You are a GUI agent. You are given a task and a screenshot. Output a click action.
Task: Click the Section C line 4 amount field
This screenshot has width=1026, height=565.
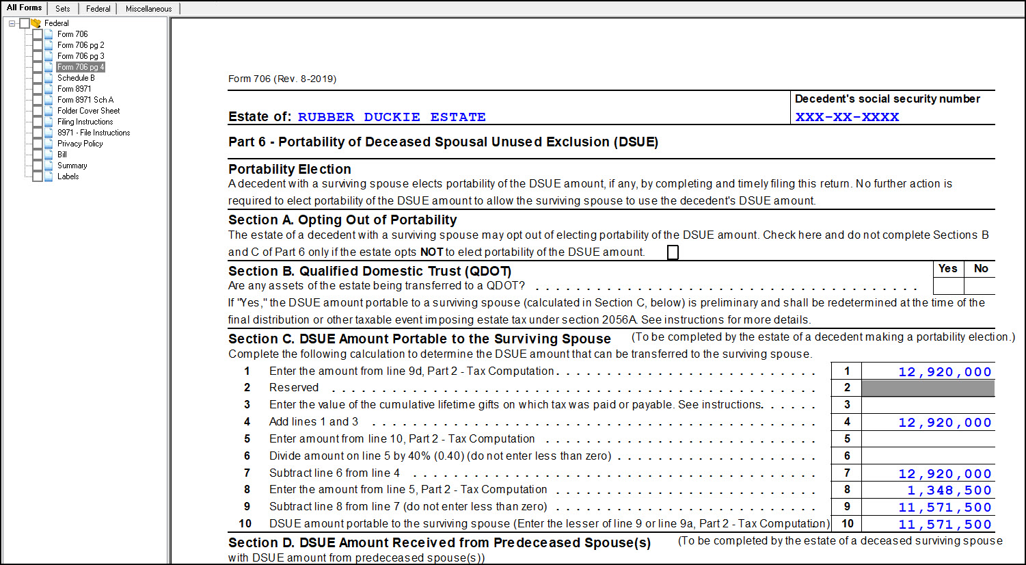click(x=928, y=422)
